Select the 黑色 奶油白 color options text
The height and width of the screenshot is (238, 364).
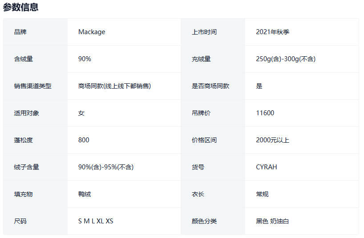(272, 221)
